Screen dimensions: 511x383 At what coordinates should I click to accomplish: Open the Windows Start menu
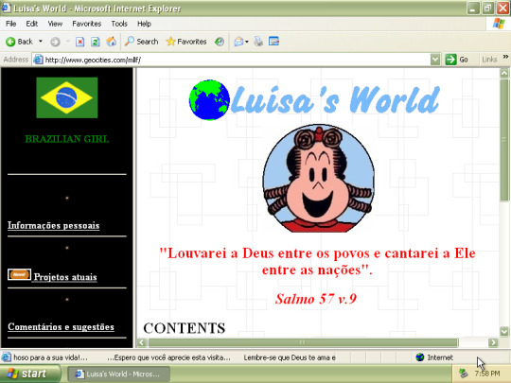coord(30,374)
